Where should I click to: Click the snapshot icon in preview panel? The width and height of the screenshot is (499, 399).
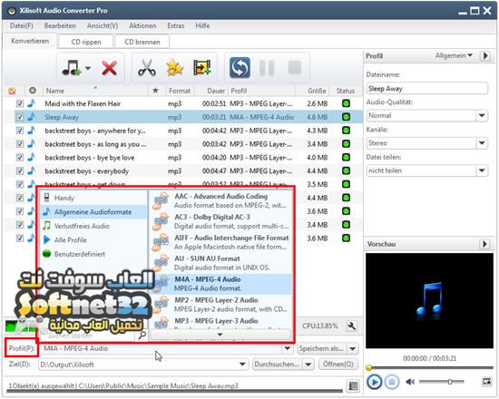pyautogui.click(x=487, y=381)
